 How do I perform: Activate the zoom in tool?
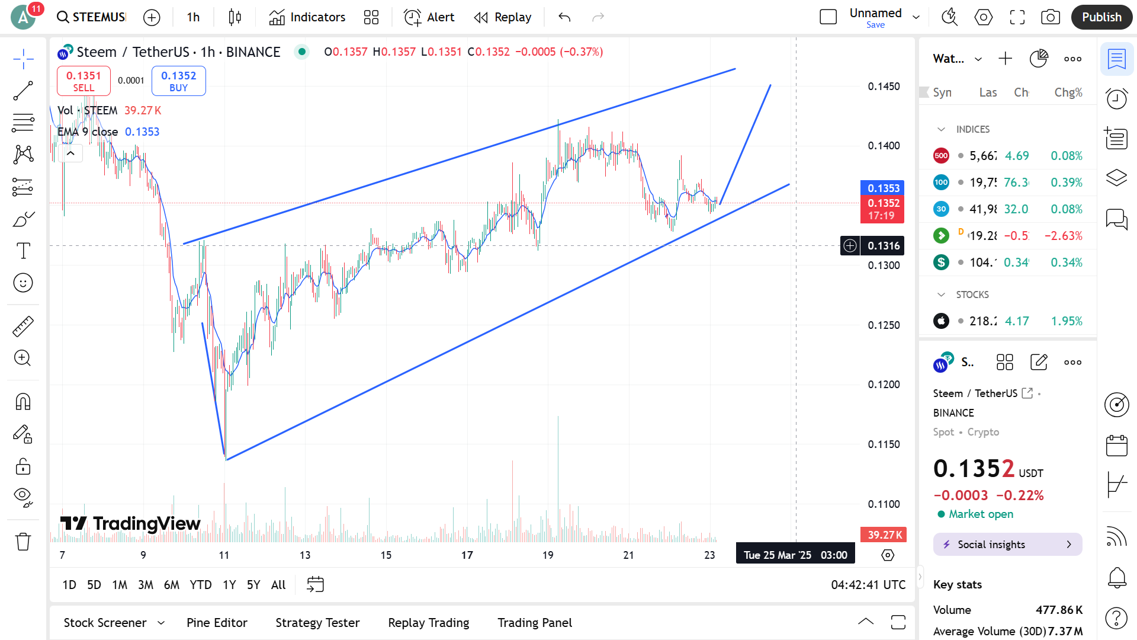point(23,358)
